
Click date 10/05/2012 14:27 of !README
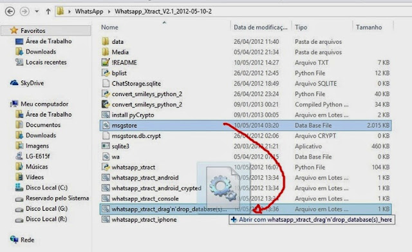tap(256, 63)
